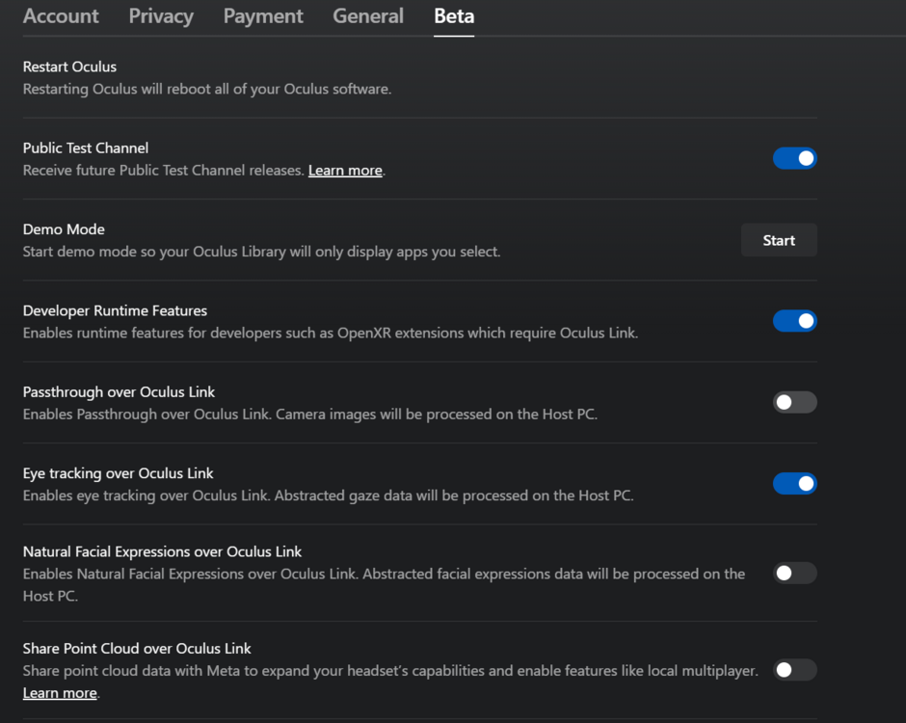Click the Eye tracking over Oculus Link label
This screenshot has width=906, height=723.
(x=119, y=473)
